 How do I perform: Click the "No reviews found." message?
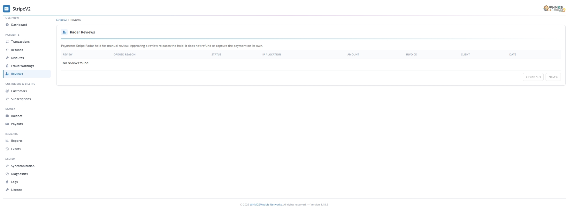click(76, 63)
